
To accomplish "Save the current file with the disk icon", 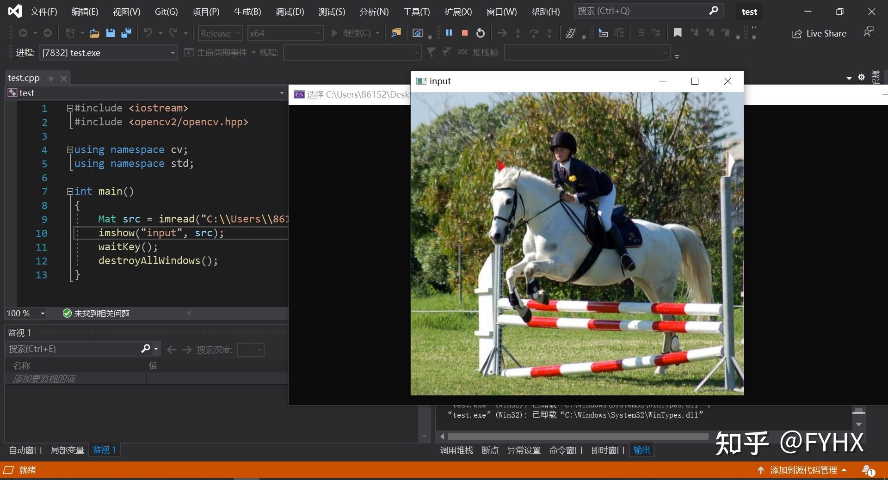I will [x=110, y=33].
